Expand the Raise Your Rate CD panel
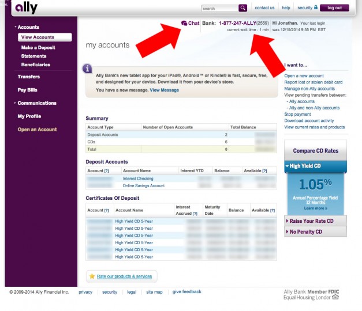Screen dimensions: 362x311 315,221
